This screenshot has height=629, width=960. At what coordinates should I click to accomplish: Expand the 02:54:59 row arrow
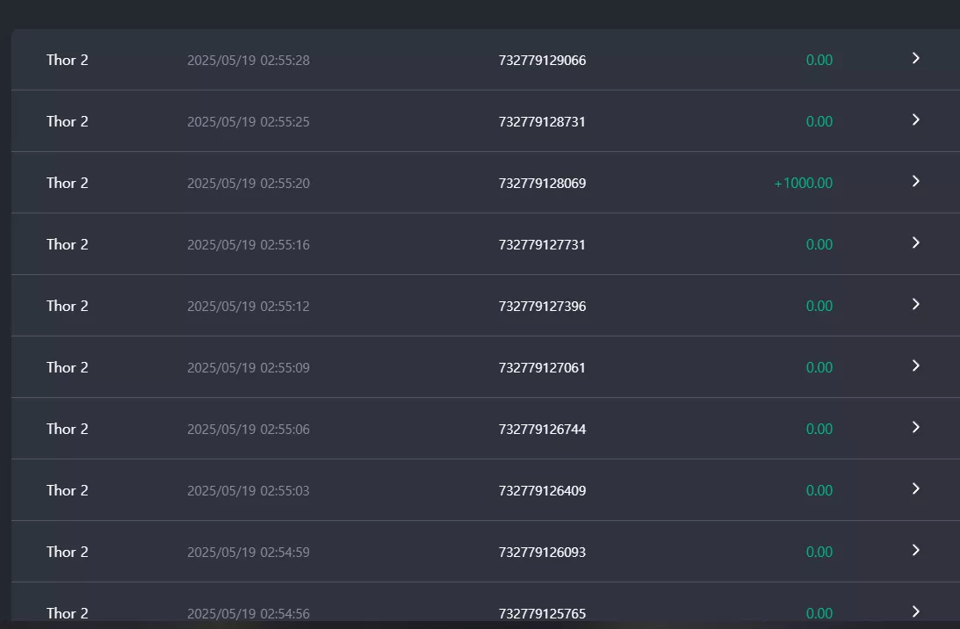click(916, 550)
